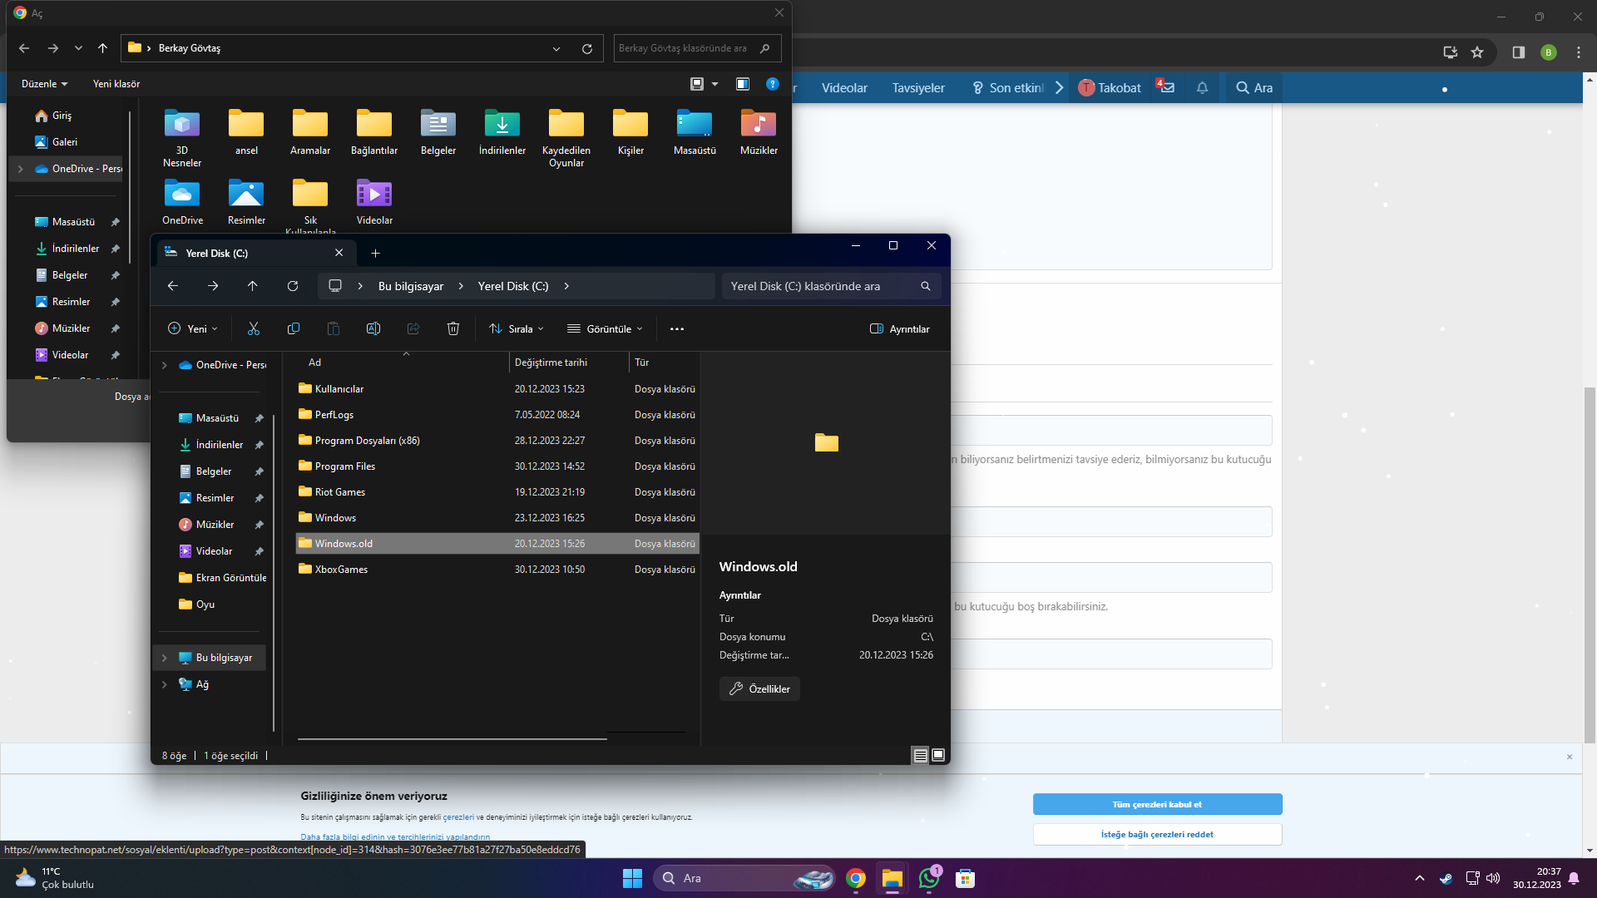
Task: Bookmark page with the Chrome star icon
Action: pyautogui.click(x=1477, y=52)
